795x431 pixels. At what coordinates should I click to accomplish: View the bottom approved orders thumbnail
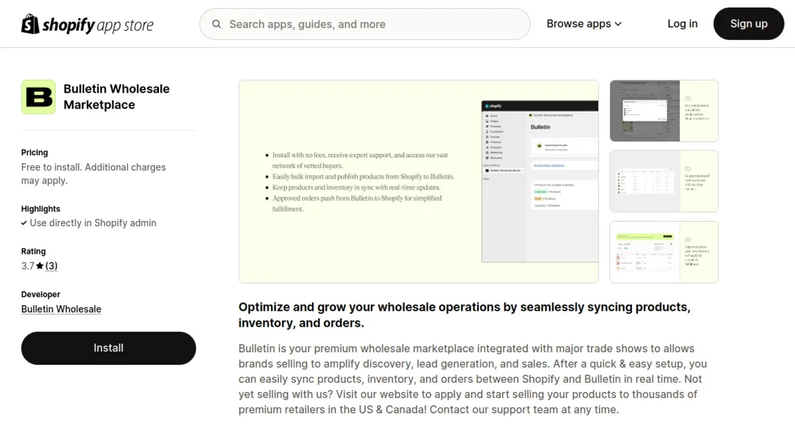(x=663, y=252)
